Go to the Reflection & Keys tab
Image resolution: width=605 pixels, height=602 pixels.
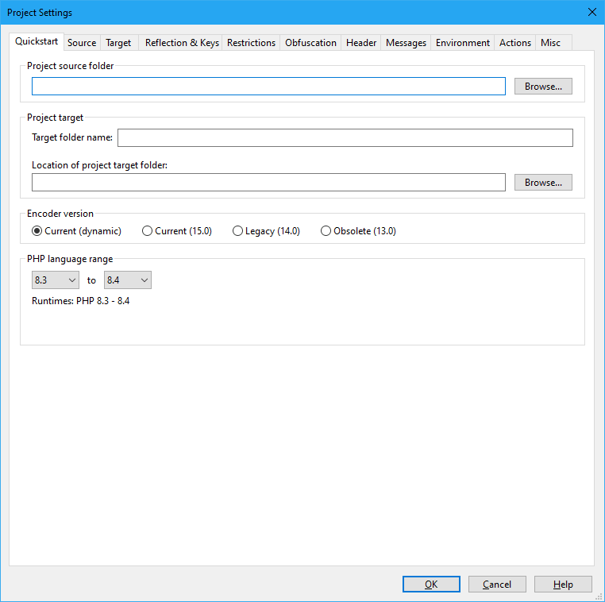click(x=182, y=43)
